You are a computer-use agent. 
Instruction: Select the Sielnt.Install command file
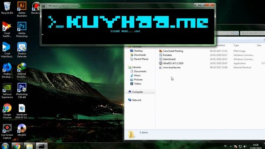[169, 59]
